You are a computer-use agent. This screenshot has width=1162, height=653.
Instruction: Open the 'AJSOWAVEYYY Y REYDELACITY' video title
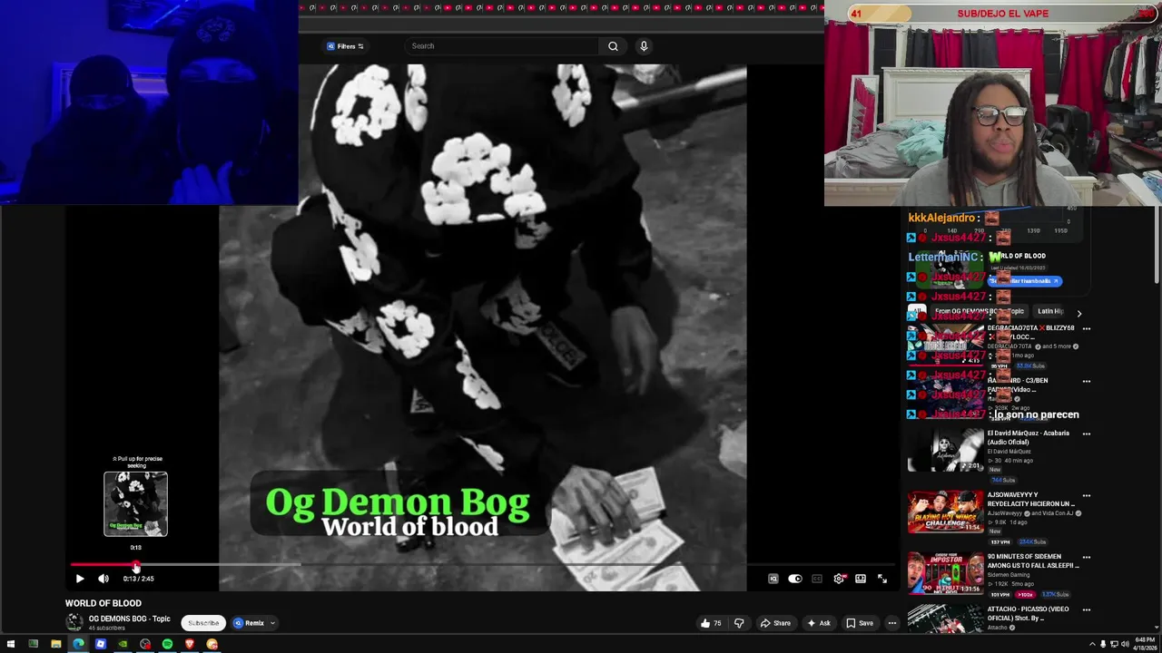1031,500
